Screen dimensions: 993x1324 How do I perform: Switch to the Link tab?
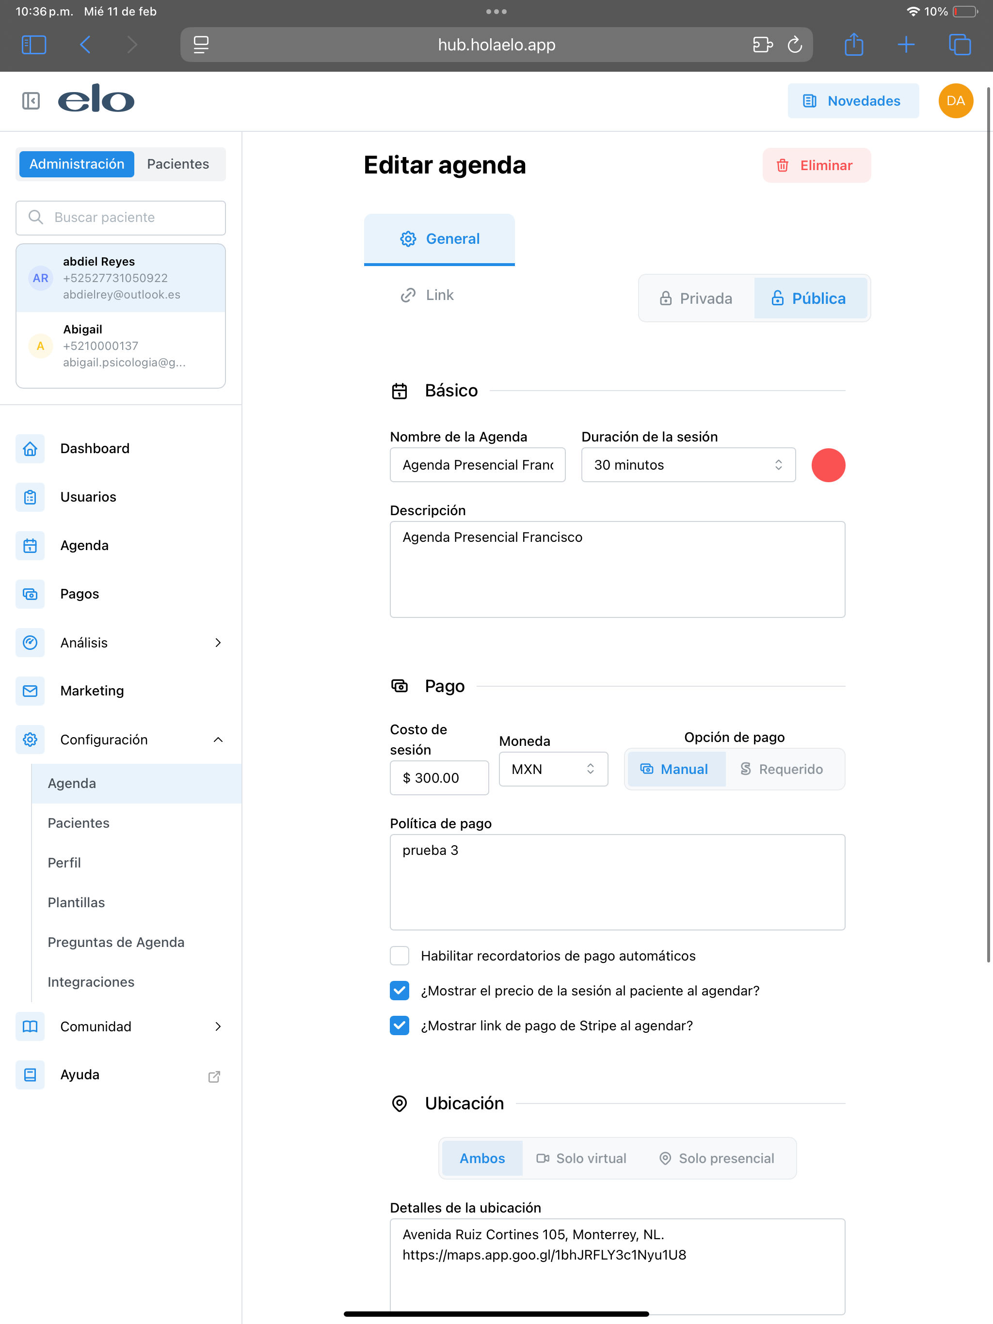tap(428, 295)
